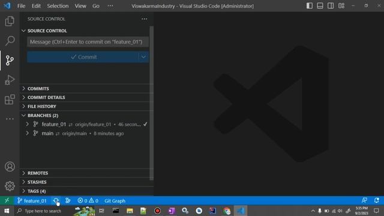Open the Customize Layout control
The width and height of the screenshot is (384, 216).
(341, 6)
